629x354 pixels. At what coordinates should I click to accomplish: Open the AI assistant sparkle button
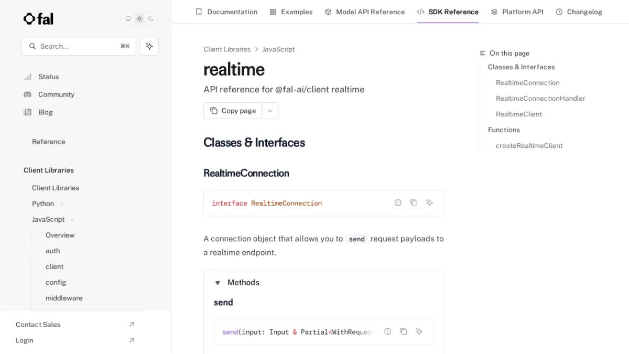tap(149, 46)
